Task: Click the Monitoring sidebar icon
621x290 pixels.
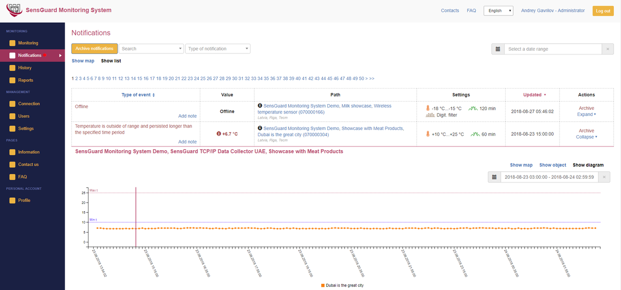Action: [13, 43]
